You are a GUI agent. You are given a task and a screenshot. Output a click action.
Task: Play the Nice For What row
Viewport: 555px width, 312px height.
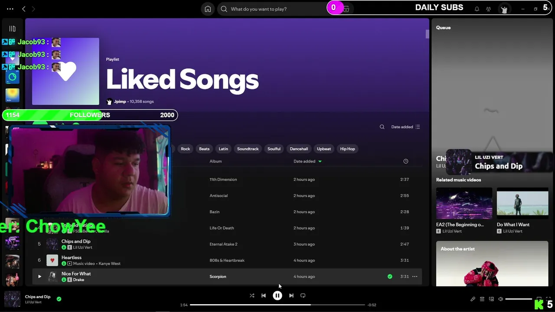(x=39, y=276)
